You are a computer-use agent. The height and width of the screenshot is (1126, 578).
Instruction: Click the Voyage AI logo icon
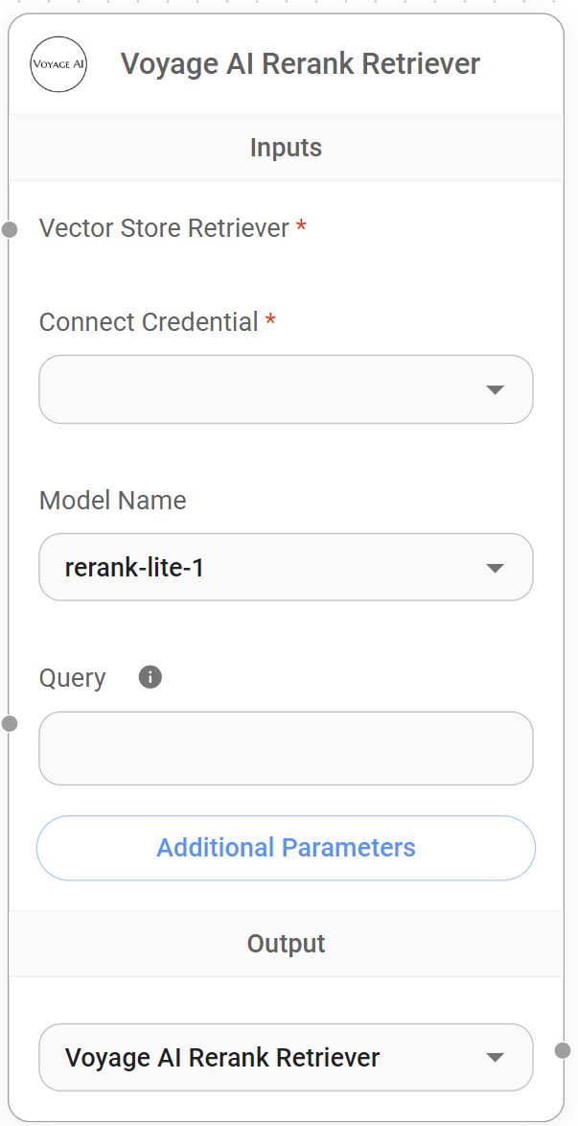[58, 64]
